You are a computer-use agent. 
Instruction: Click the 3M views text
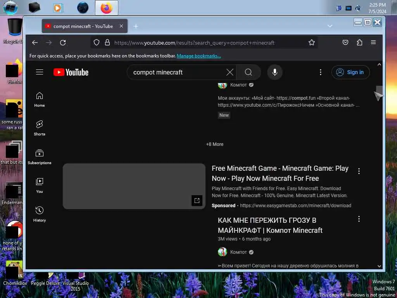coord(228,239)
